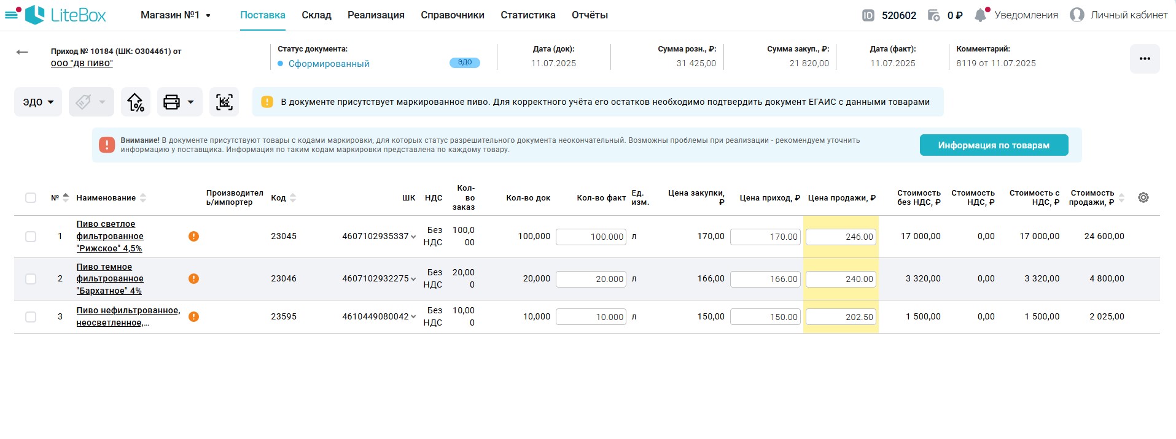Open the three-dots document actions menu

click(x=1144, y=59)
